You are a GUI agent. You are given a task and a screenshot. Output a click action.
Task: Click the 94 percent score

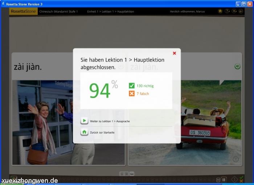click(x=103, y=90)
